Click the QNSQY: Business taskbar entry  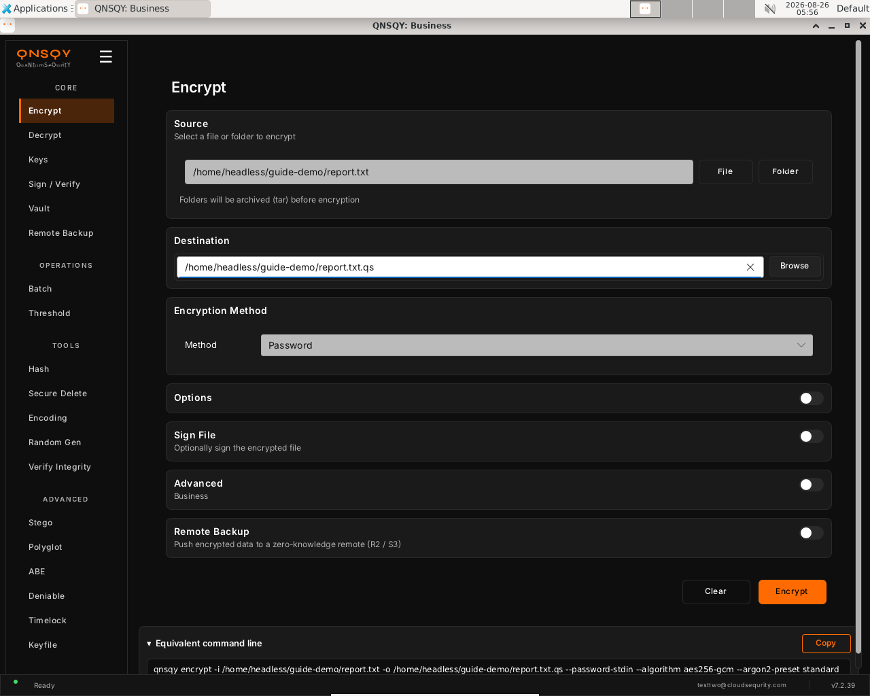click(143, 9)
